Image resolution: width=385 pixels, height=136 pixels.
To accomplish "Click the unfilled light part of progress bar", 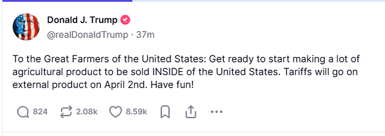I will 258,1.
